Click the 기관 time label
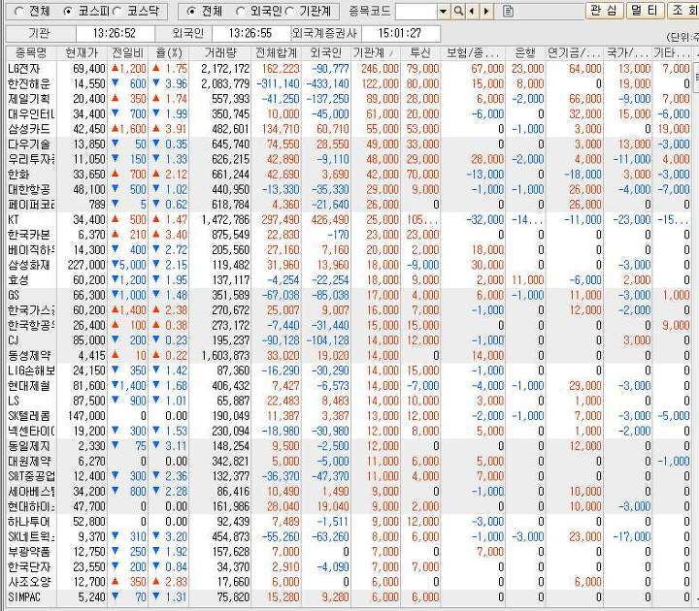The height and width of the screenshot is (611, 699). click(40, 33)
